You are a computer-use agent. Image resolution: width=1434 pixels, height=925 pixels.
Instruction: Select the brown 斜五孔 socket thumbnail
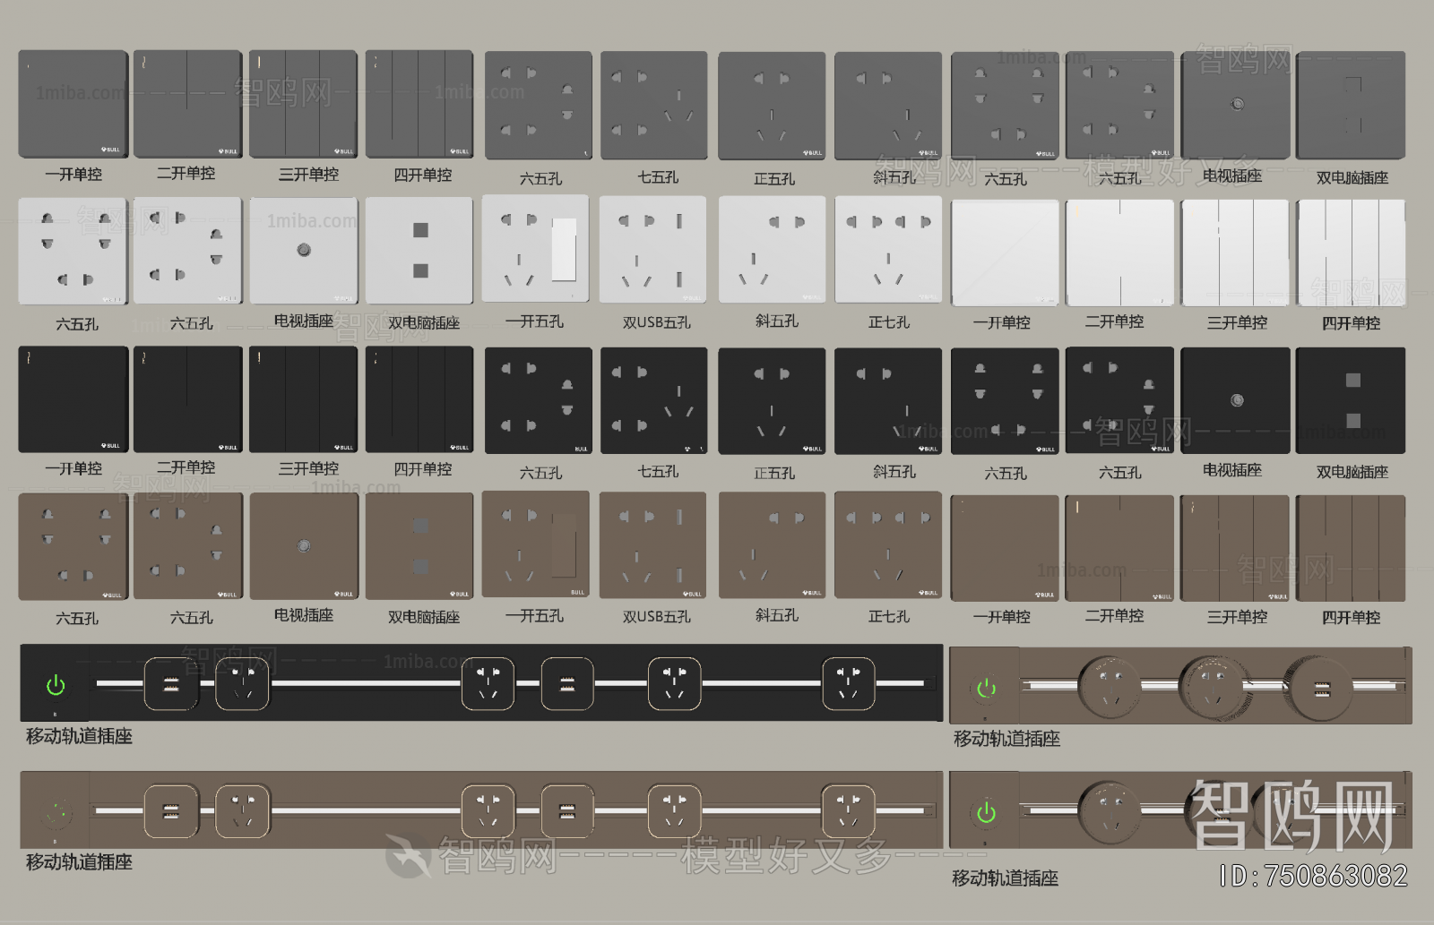(x=772, y=546)
